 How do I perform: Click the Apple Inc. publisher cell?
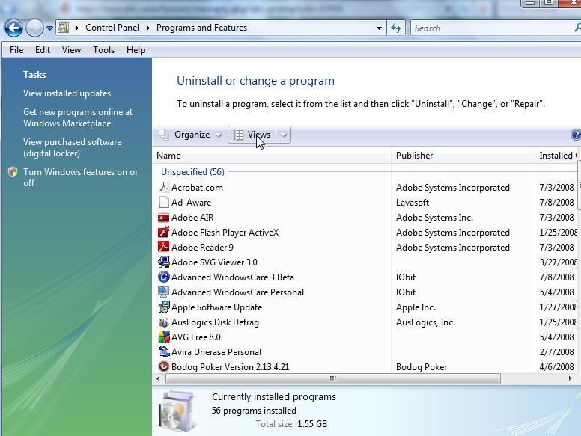tap(416, 307)
